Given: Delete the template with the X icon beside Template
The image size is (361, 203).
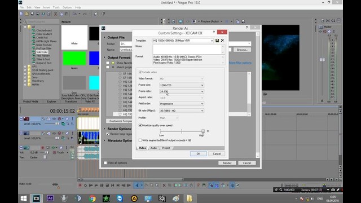Looking at the screenshot, I should click(222, 41).
